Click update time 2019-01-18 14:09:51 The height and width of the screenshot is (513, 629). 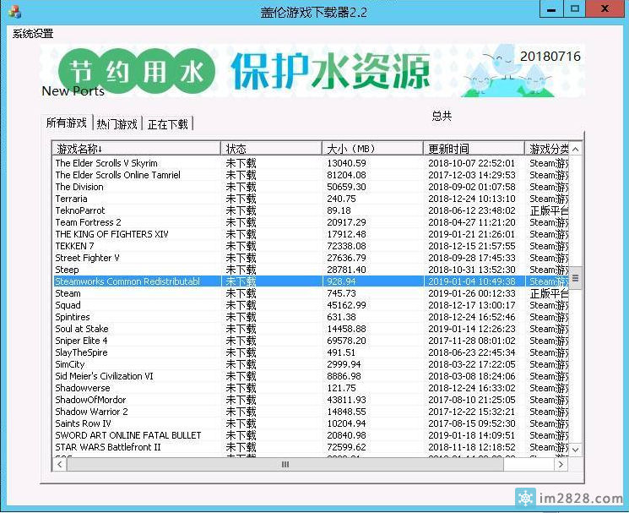472,435
